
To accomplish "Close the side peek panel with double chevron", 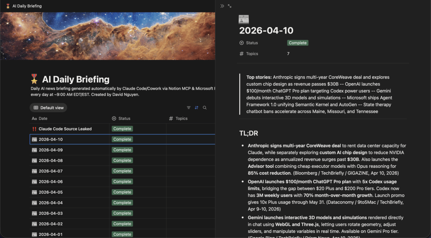I will (222, 6).
